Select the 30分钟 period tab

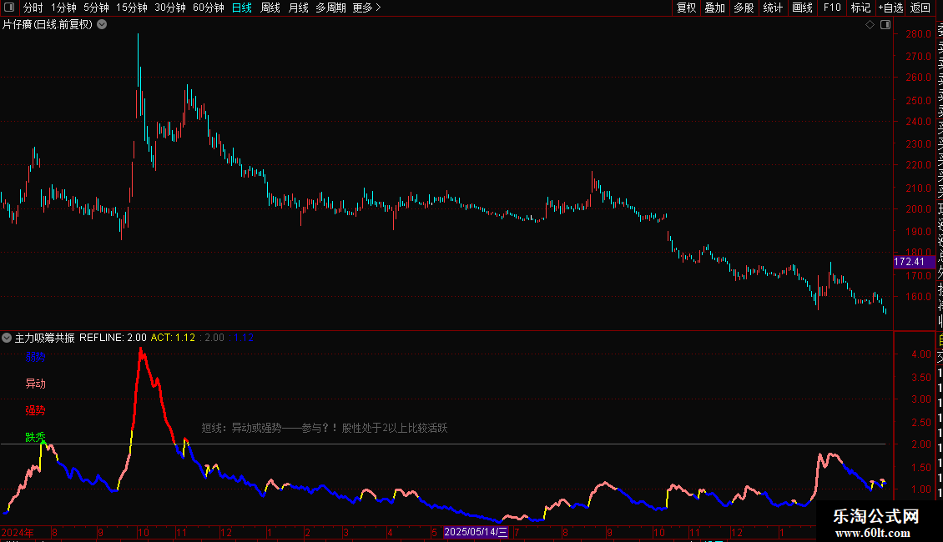click(170, 8)
